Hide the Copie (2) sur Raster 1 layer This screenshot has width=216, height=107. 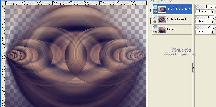click(155, 11)
